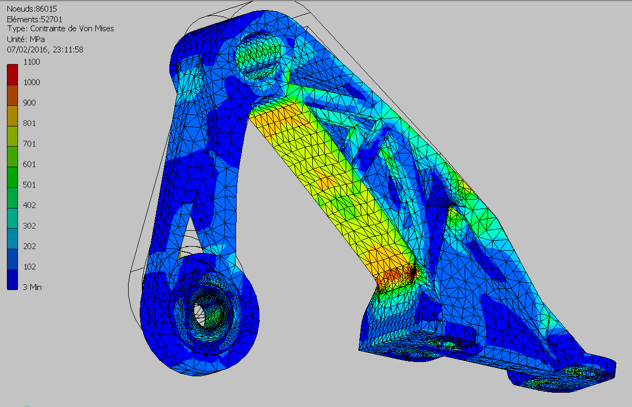
Task: Click the 1100 legend maximum value
Action: pyautogui.click(x=32, y=61)
